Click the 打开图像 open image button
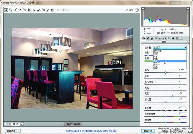The image size is (193, 134). click(x=148, y=131)
